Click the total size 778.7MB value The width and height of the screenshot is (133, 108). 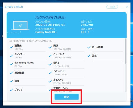click(87, 25)
